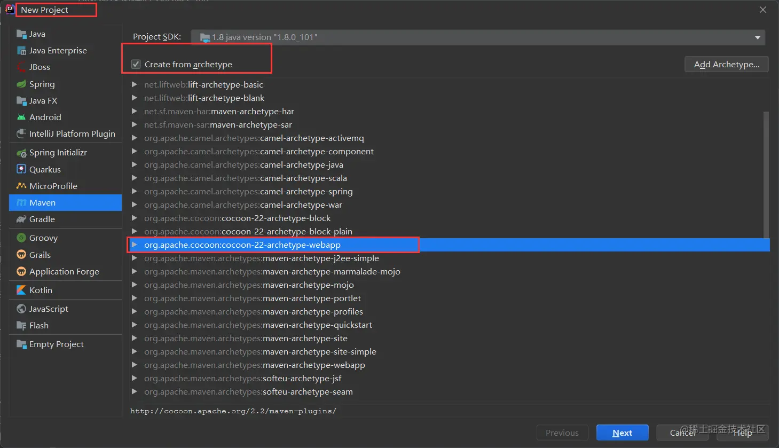Image resolution: width=779 pixels, height=448 pixels.
Task: Select Gradle project type label
Action: tap(42, 219)
